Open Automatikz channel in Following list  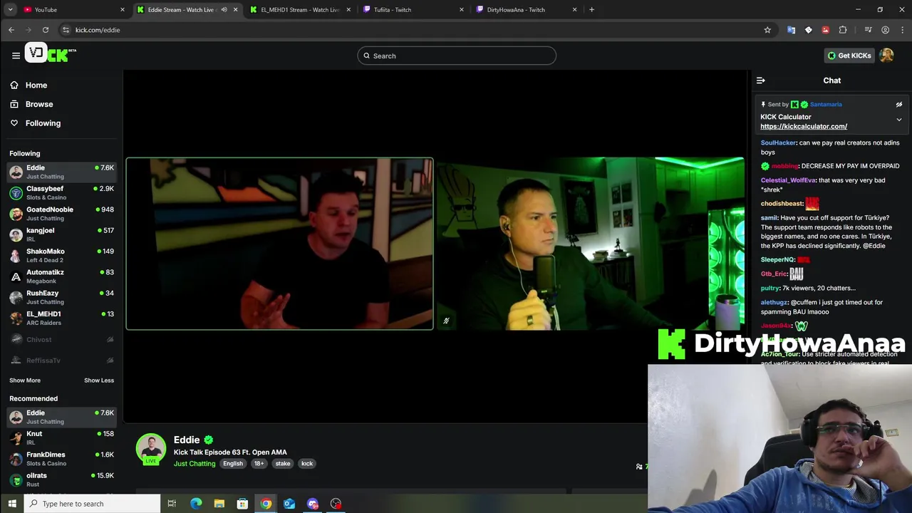pyautogui.click(x=61, y=276)
